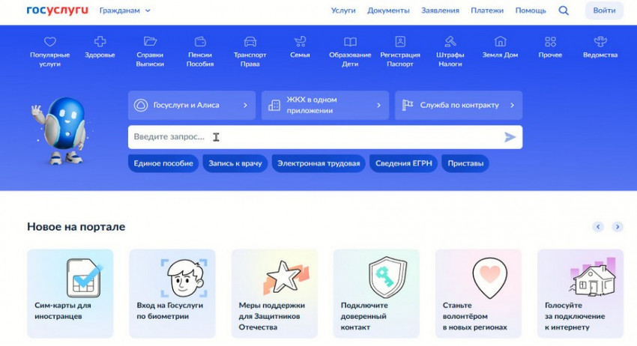Screen dimensions: 637x346
Task: Open chevron on Госуслуги и Алиса banner
Action: coord(245,105)
